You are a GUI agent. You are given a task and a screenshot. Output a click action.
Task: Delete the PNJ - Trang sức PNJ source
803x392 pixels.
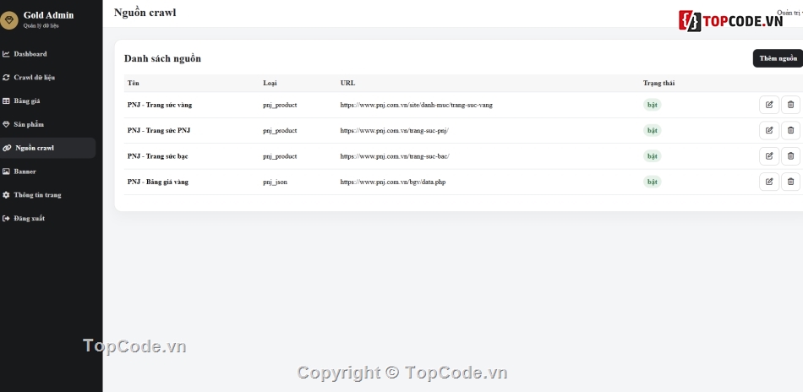point(790,130)
